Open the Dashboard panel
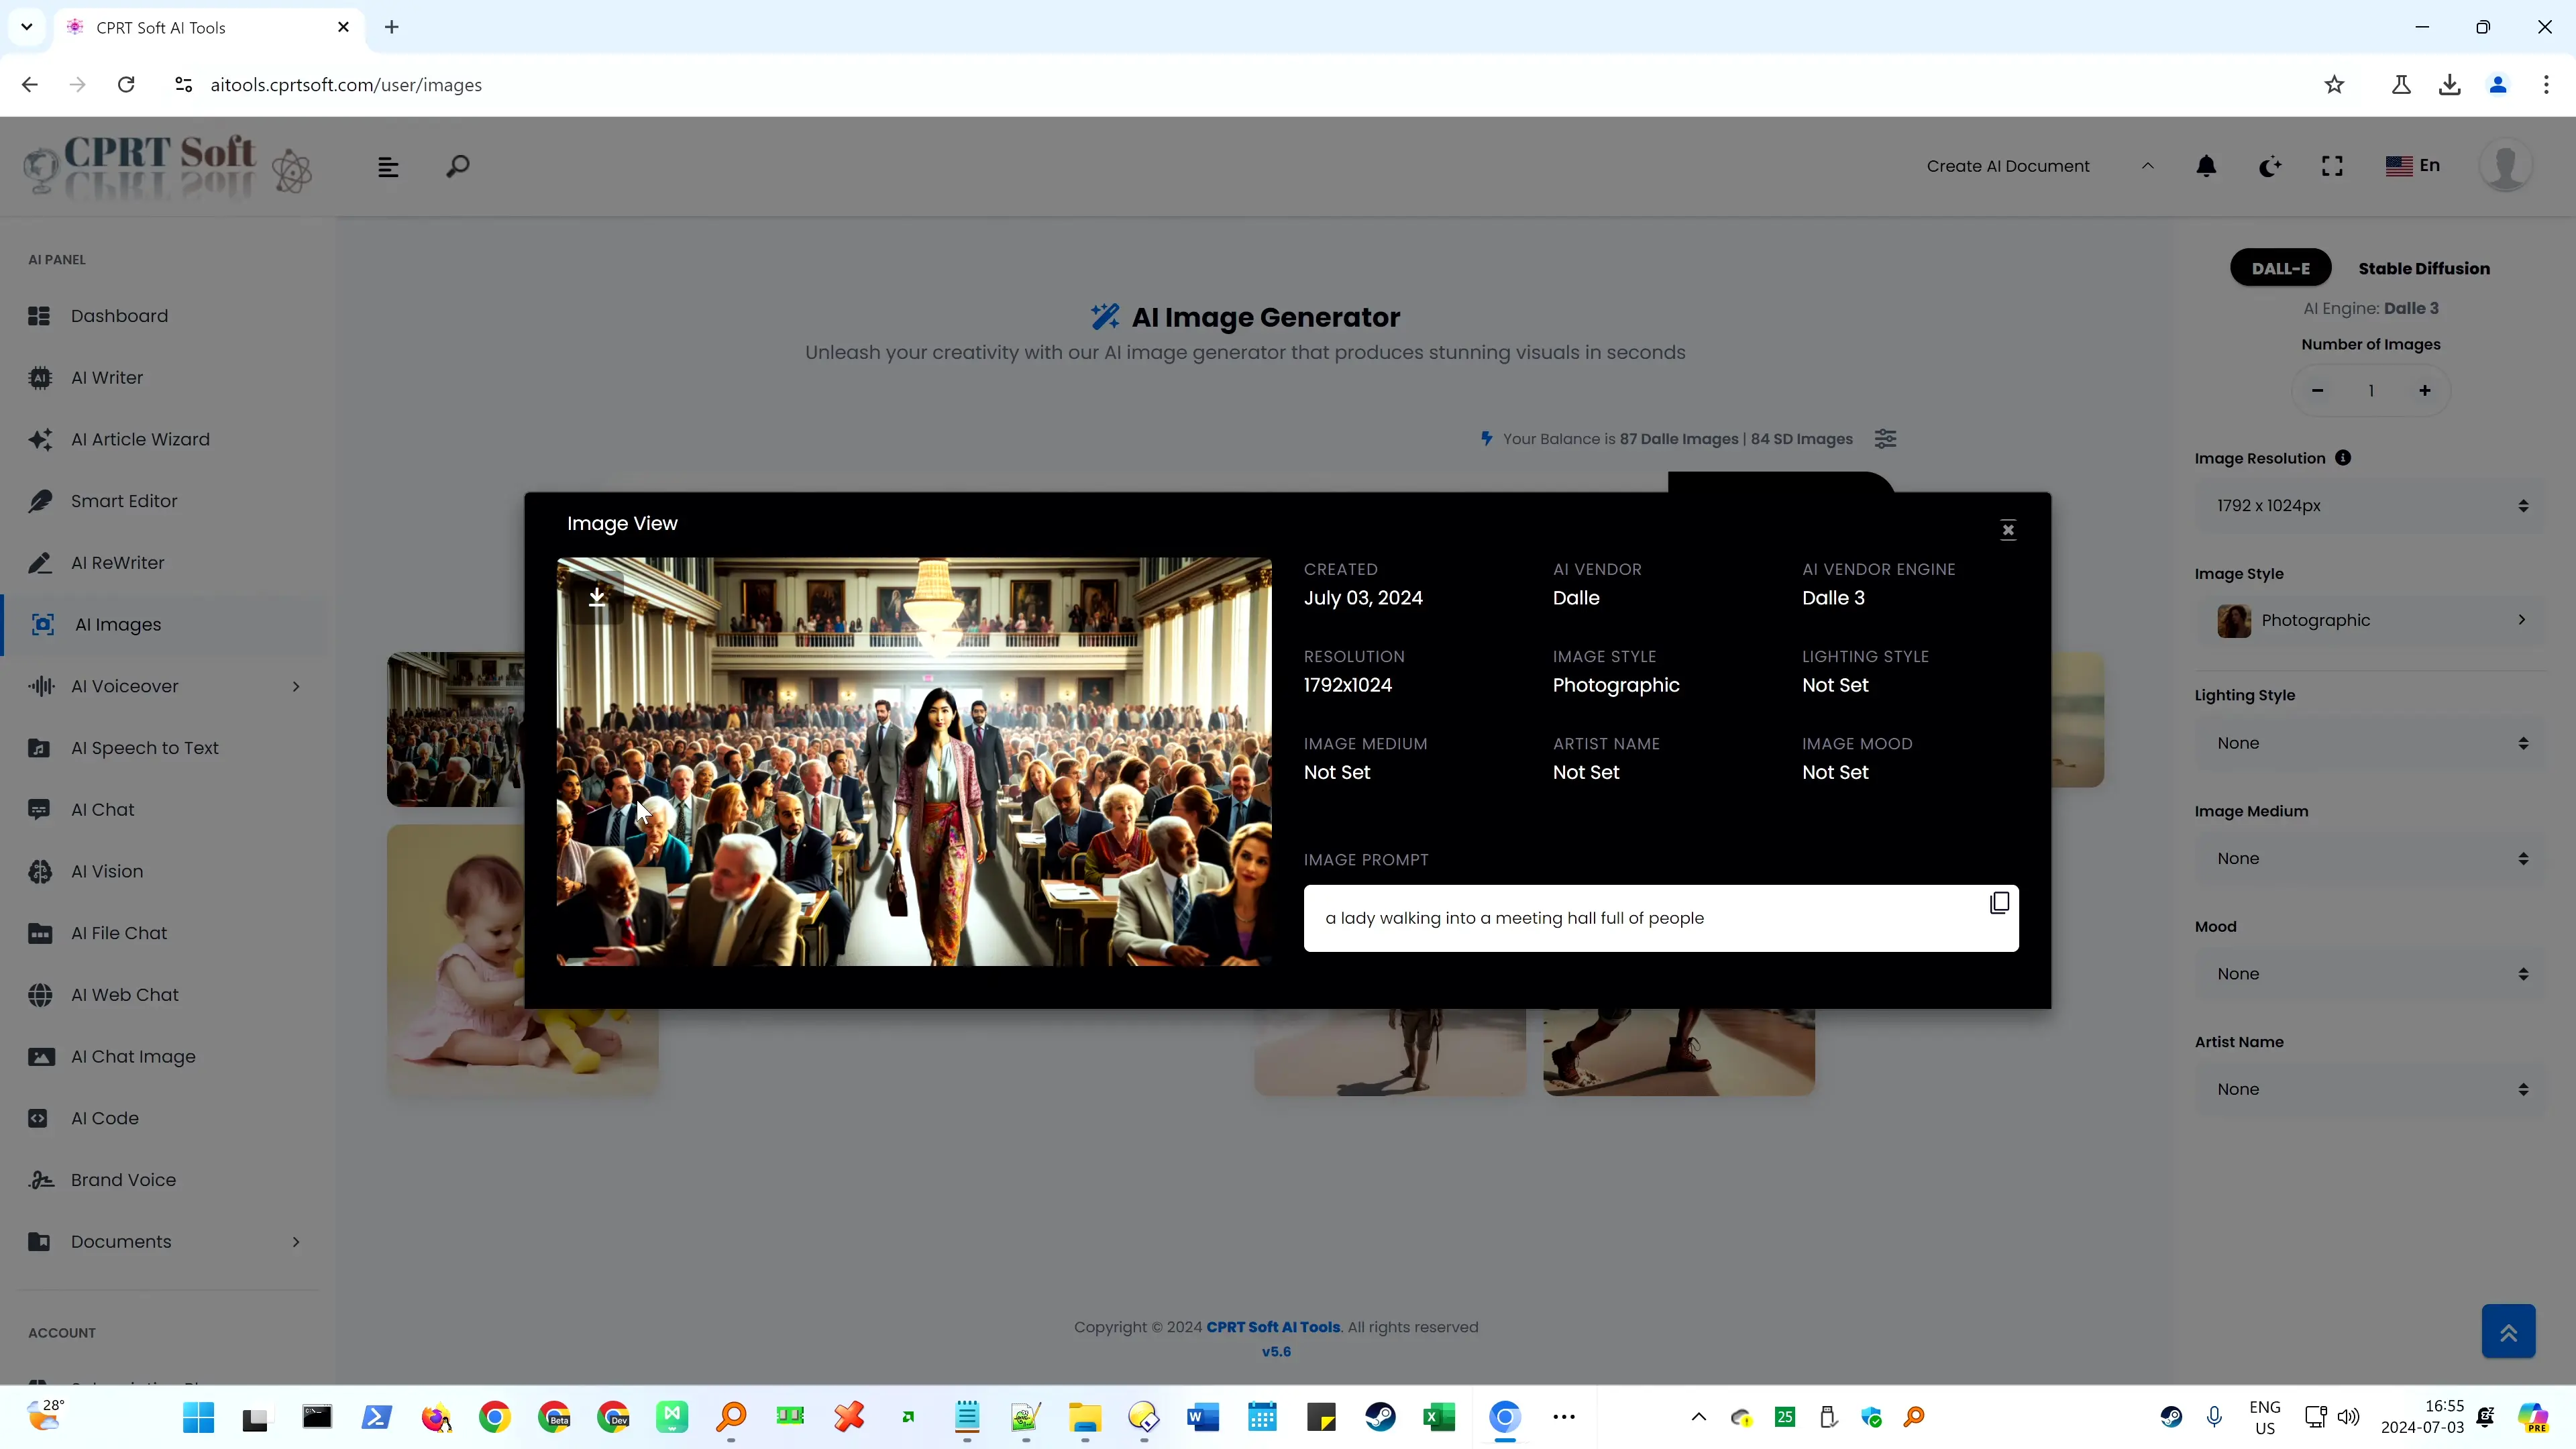The image size is (2576, 1449). (119, 315)
